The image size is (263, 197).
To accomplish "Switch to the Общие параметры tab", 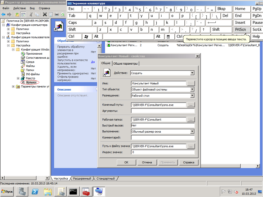I will [x=125, y=64].
